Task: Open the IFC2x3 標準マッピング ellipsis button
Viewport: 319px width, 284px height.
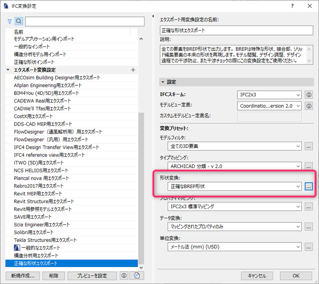Action: click(x=309, y=206)
